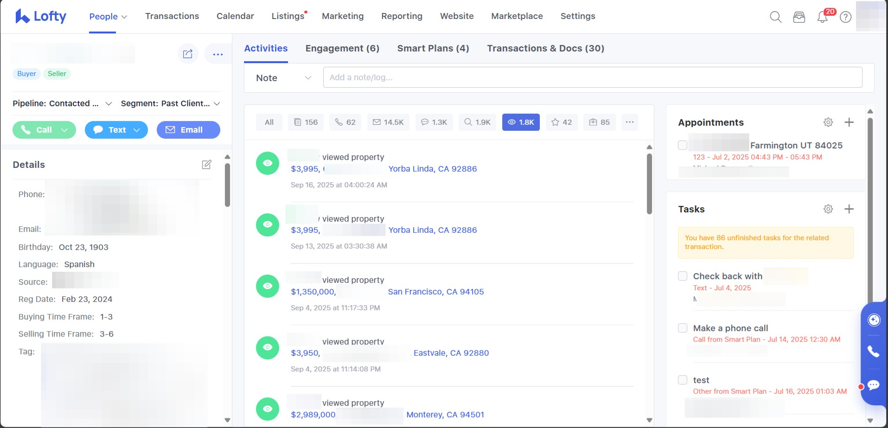
Task: Open the notifications bell
Action: 822,17
